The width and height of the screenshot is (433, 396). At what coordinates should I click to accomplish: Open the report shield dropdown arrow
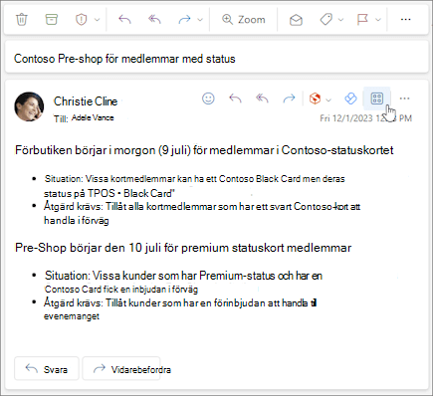coord(97,20)
